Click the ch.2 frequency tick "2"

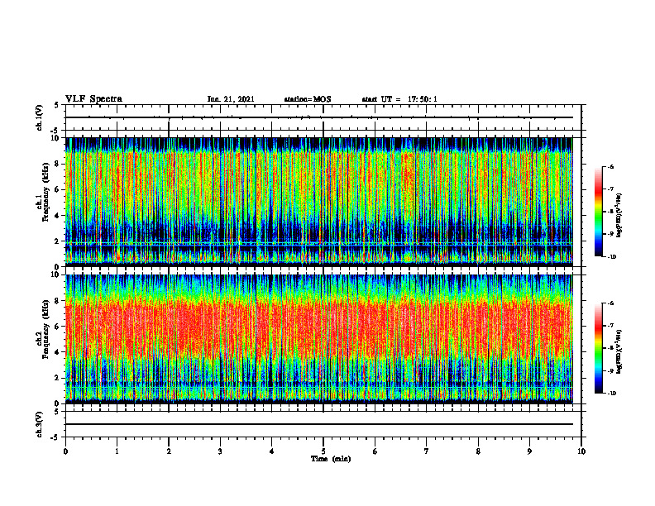[x=58, y=378]
